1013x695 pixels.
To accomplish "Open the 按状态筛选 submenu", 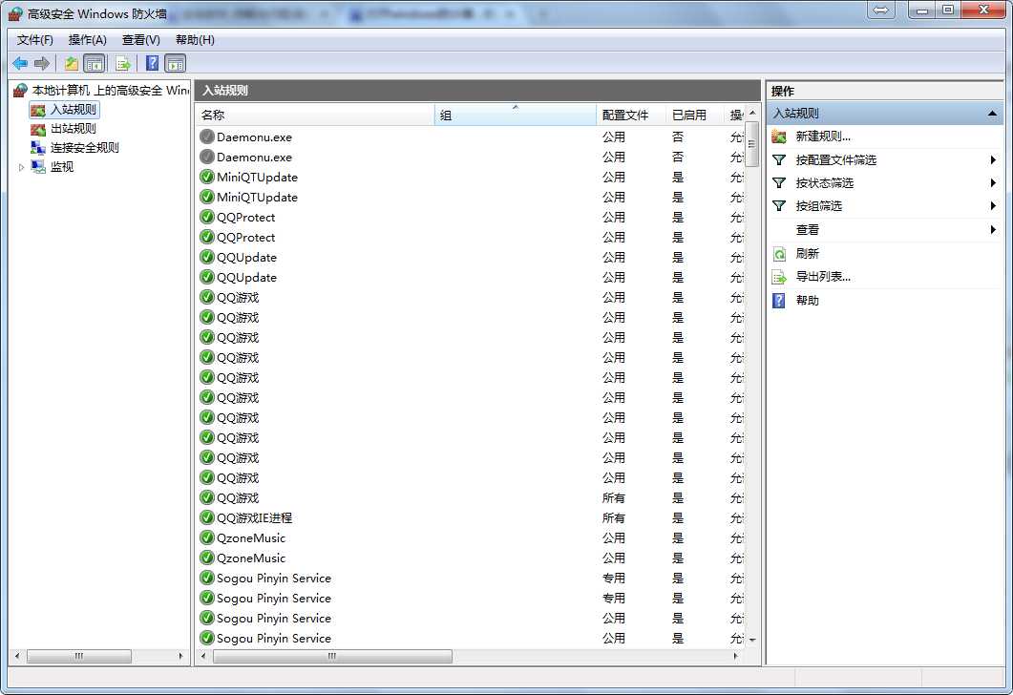I will [824, 183].
